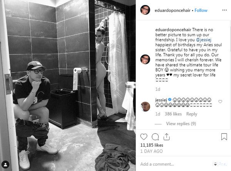This screenshot has height=171, width=231.
Task: Open jessiej's profile avatar in comments
Action: coord(145,106)
